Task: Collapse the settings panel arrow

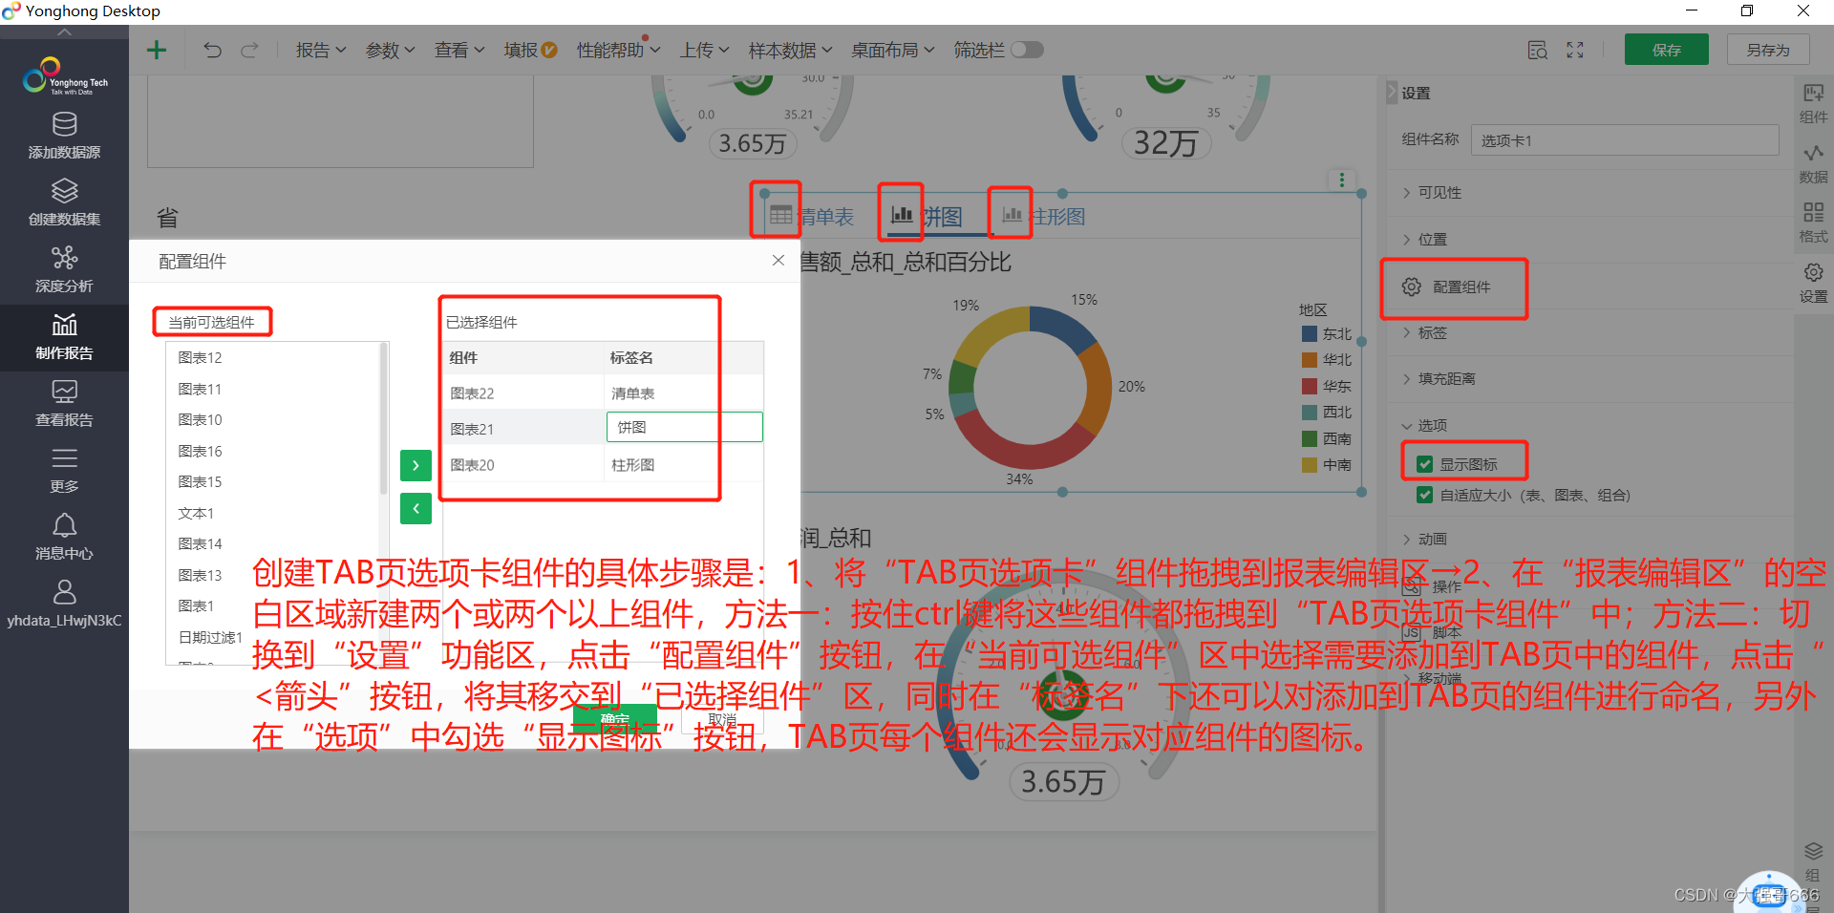Action: 1392,93
